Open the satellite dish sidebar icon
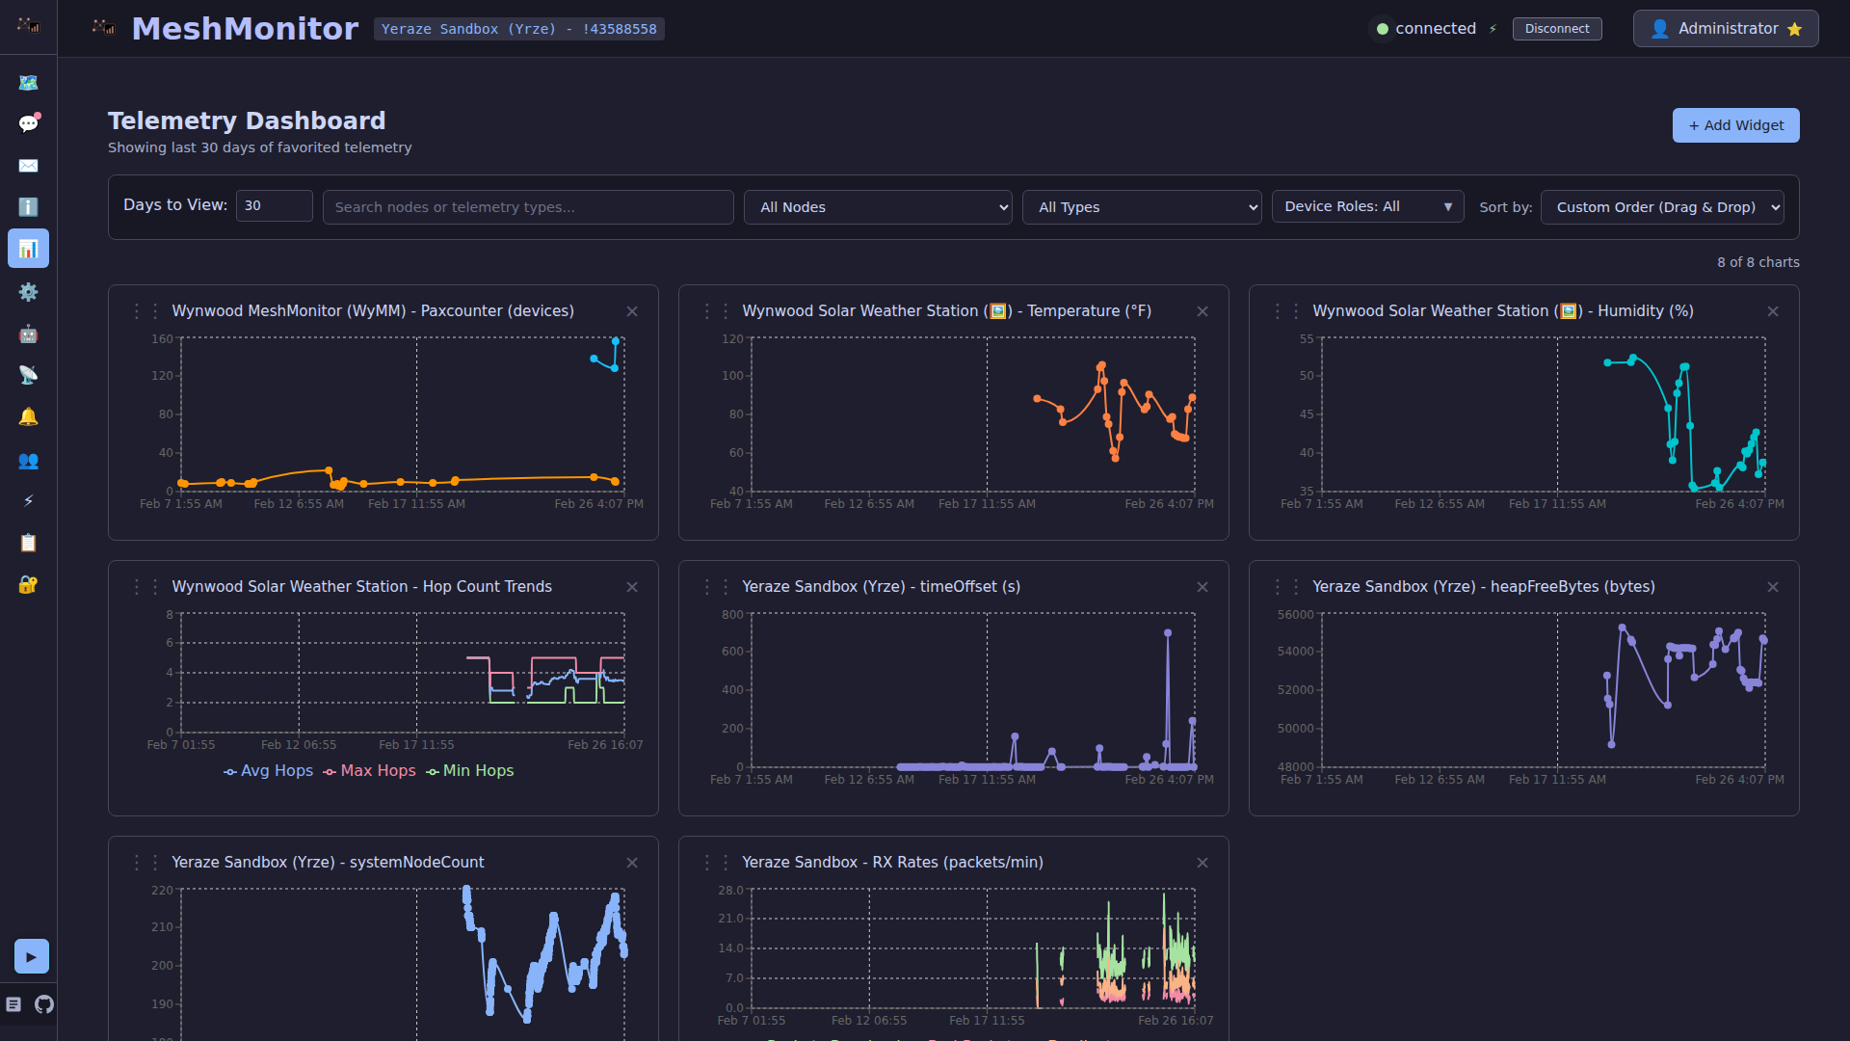The image size is (1850, 1041). [x=28, y=375]
